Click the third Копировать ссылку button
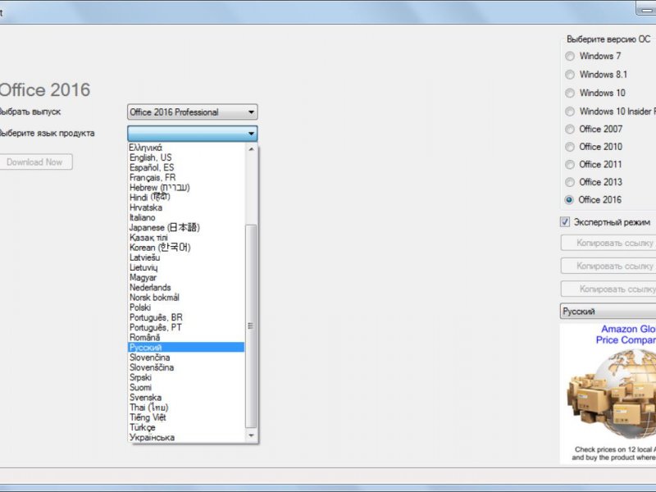The image size is (656, 492). (x=608, y=289)
